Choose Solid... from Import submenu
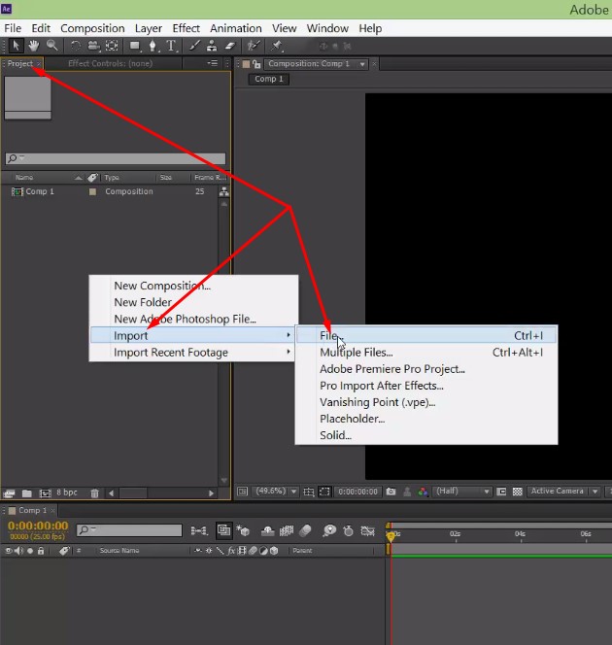This screenshot has height=645, width=612. click(x=426, y=435)
